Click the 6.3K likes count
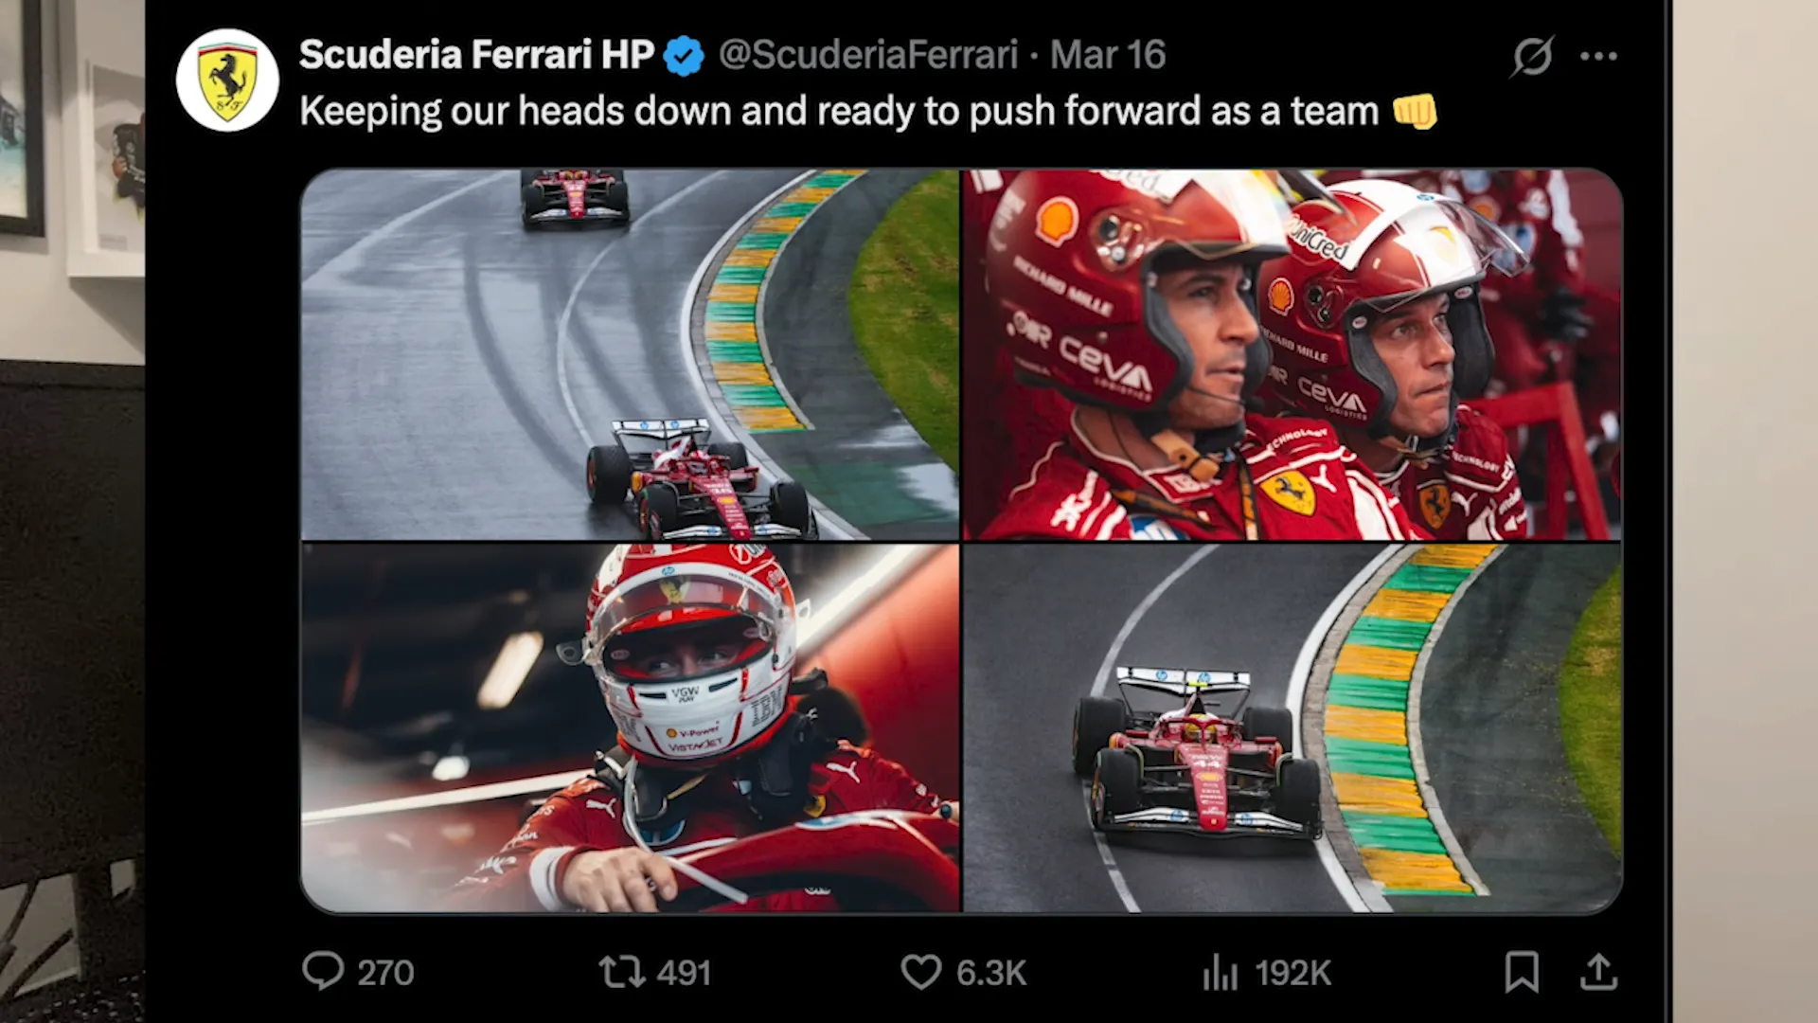1818x1023 pixels. tap(991, 973)
